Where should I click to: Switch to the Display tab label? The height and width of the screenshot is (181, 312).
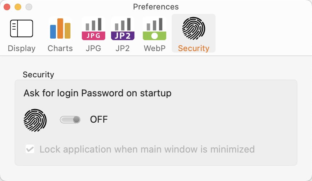(x=22, y=48)
